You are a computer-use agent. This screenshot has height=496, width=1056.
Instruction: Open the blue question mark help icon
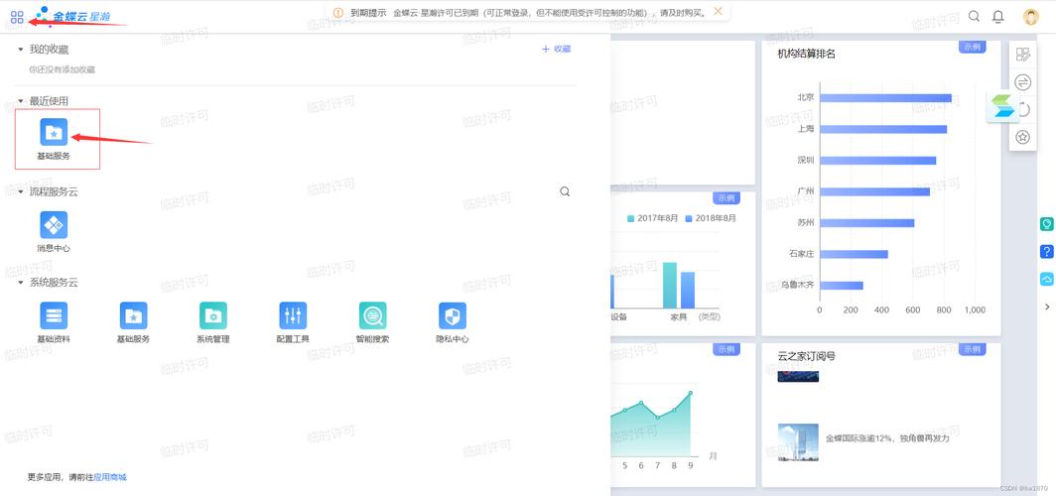1046,251
